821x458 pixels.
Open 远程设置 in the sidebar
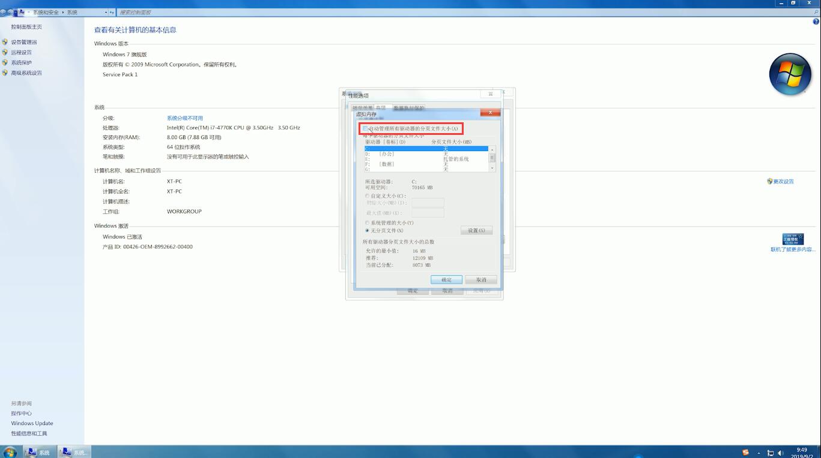(x=21, y=52)
